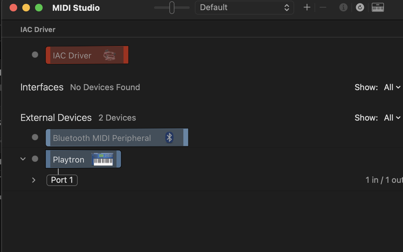The image size is (403, 252).
Task: Adjust the icon size slider
Action: point(172,8)
